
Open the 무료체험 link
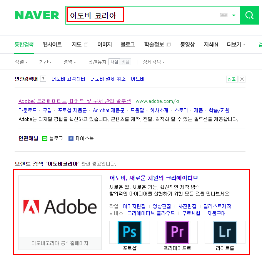pyautogui.click(x=191, y=213)
